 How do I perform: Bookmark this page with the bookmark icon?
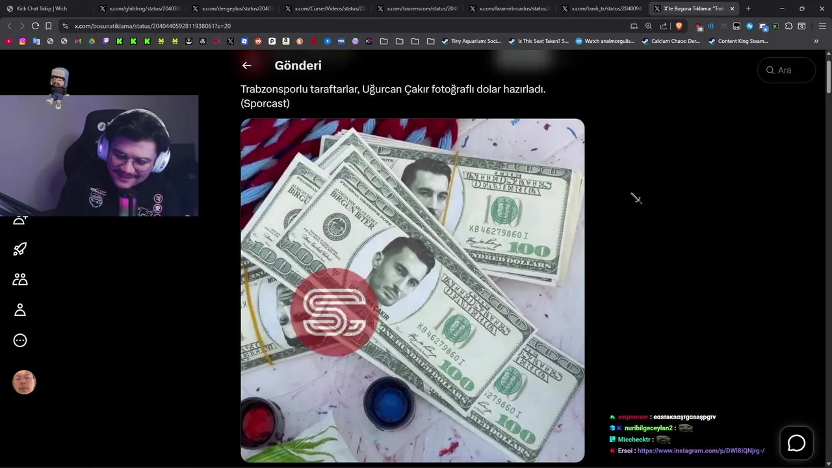click(48, 26)
